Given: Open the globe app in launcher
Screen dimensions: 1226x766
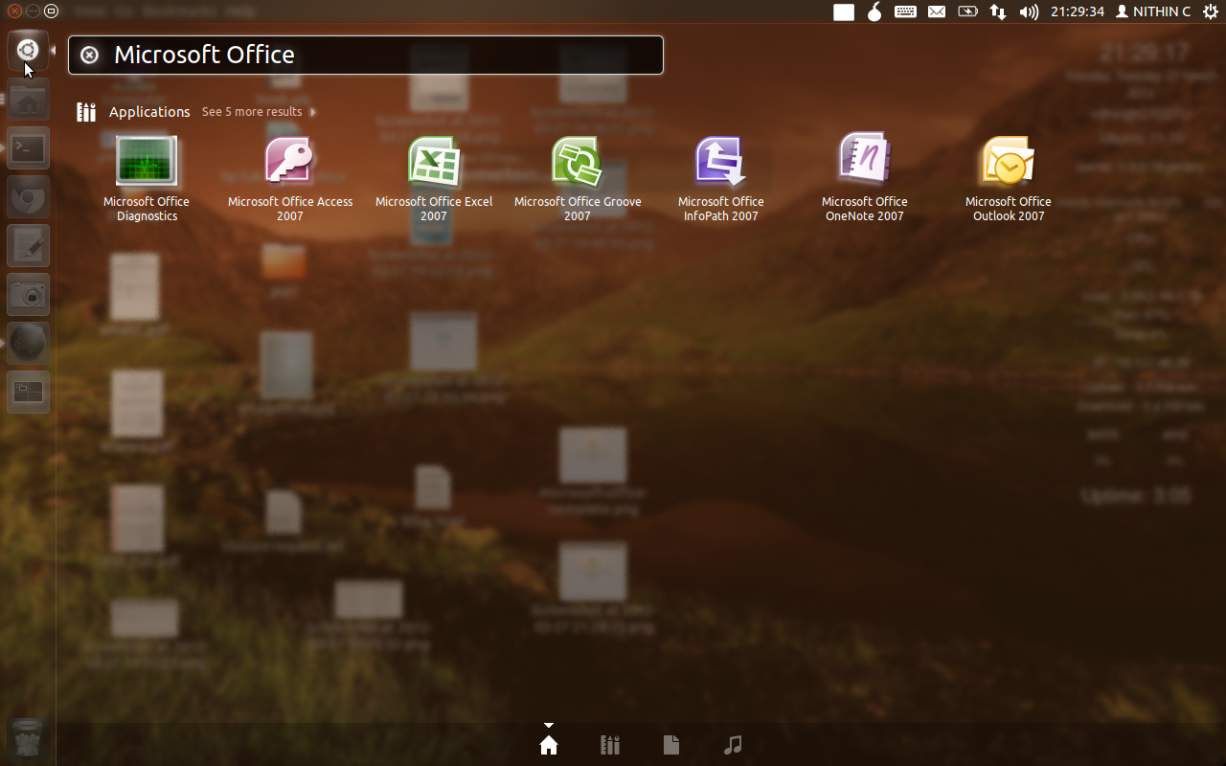Looking at the screenshot, I should click(28, 344).
